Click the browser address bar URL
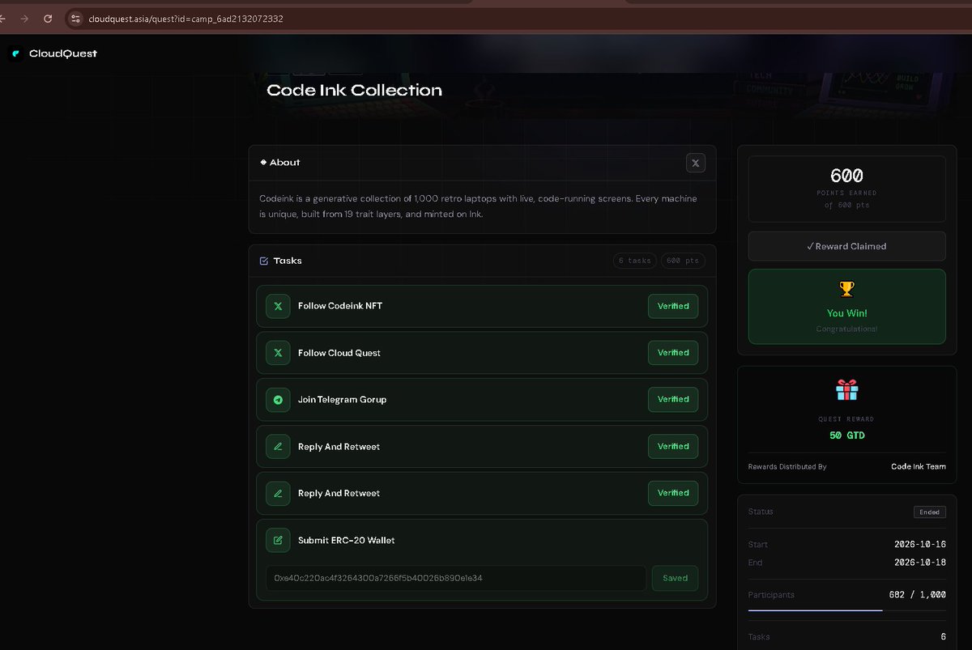 point(185,19)
